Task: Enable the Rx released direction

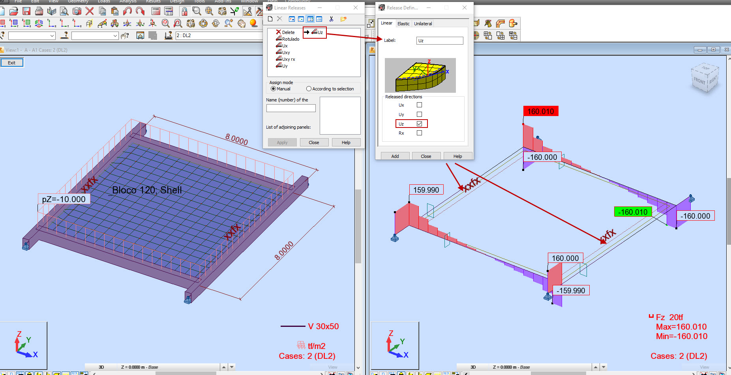Action: click(x=419, y=133)
